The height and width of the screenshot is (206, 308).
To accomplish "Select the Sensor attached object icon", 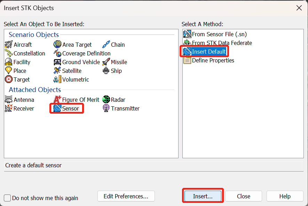I will [x=57, y=108].
